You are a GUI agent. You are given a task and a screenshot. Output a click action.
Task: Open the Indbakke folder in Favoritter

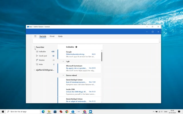pos(42,52)
